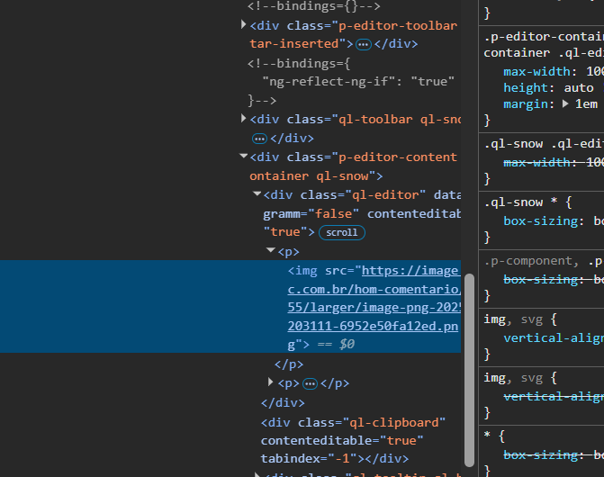
Task: Collapse the p-editor-content div node
Action: point(244,157)
